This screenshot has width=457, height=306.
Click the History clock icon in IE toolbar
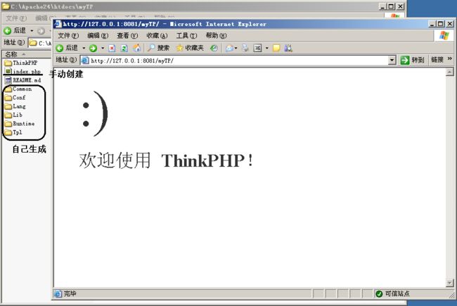click(214, 48)
